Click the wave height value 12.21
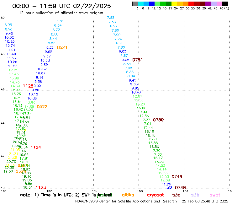 click(x=13, y=70)
